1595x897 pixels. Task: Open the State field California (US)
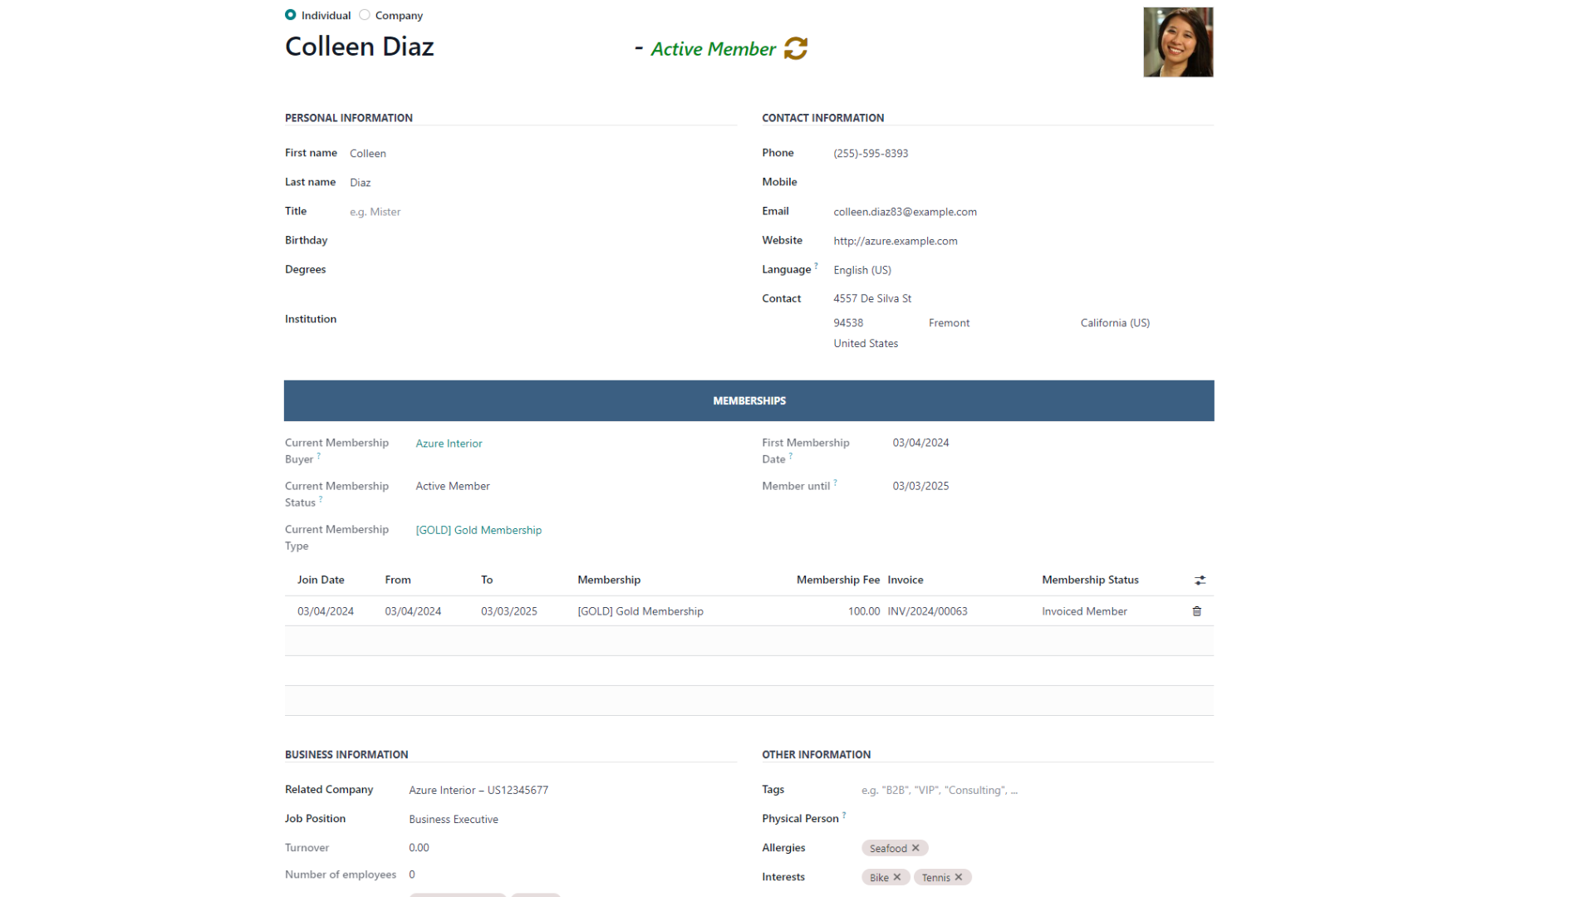pos(1114,323)
